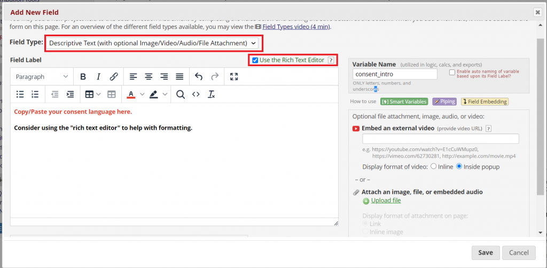Open the Field Type dropdown
The image size is (547, 268).
pos(153,43)
